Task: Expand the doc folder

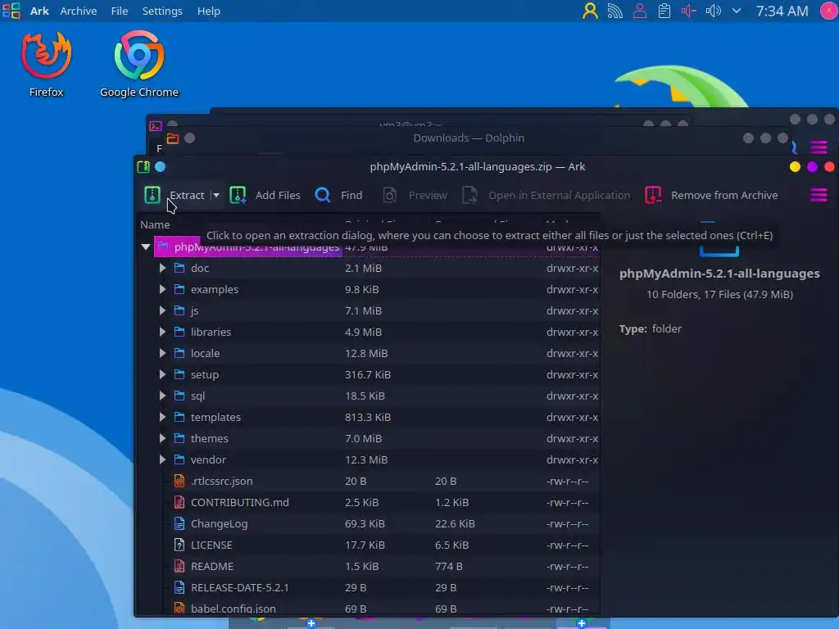Action: (162, 268)
